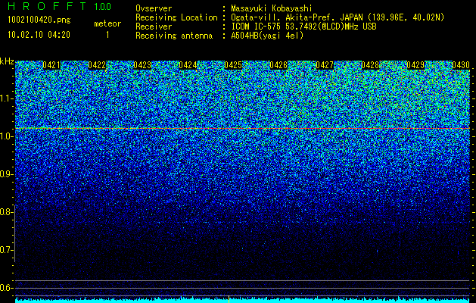Click the date text 10.02.10 04:20
The height and width of the screenshot is (303, 476).
[39, 35]
